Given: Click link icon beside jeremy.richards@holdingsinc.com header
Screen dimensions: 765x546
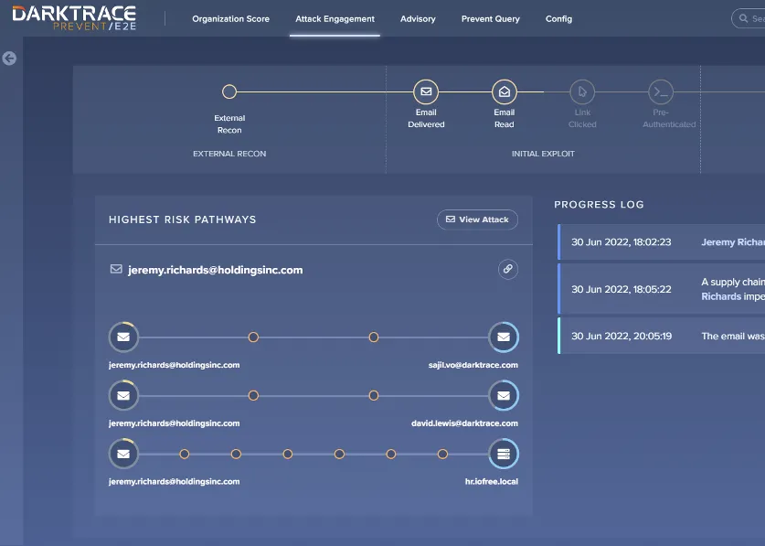Looking at the screenshot, I should (x=507, y=269).
